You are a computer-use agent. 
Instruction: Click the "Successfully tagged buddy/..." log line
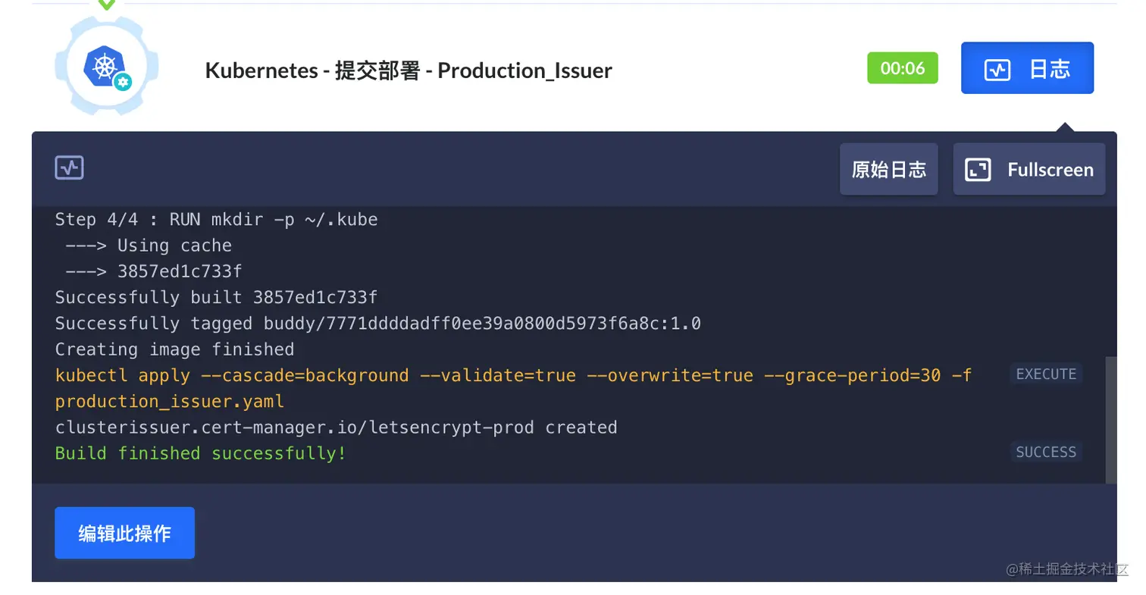[377, 324]
